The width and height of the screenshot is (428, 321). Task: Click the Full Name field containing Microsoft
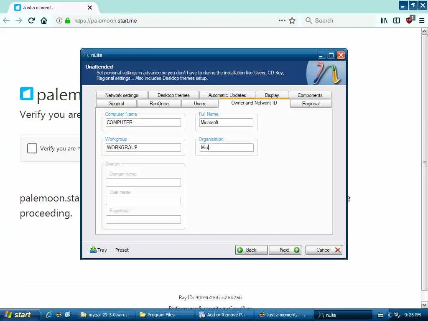pyautogui.click(x=226, y=122)
